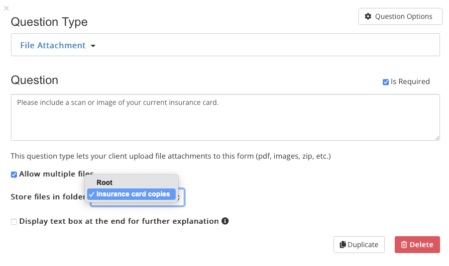Enable Display text box for further explanation
Viewport: 449px width, 266px height.
(14, 222)
